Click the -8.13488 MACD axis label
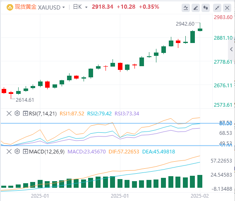The height and width of the screenshot is (201, 235). tap(222, 189)
